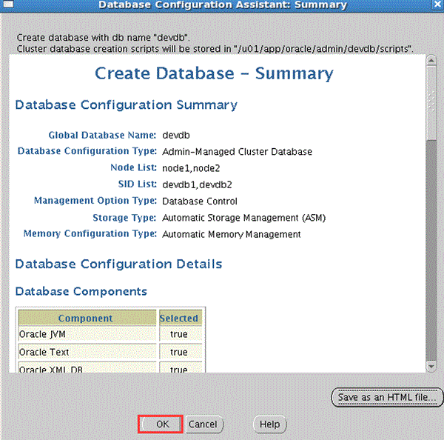This screenshot has height=440, width=444.
Task: Click the Component column header
Action: [x=87, y=318]
